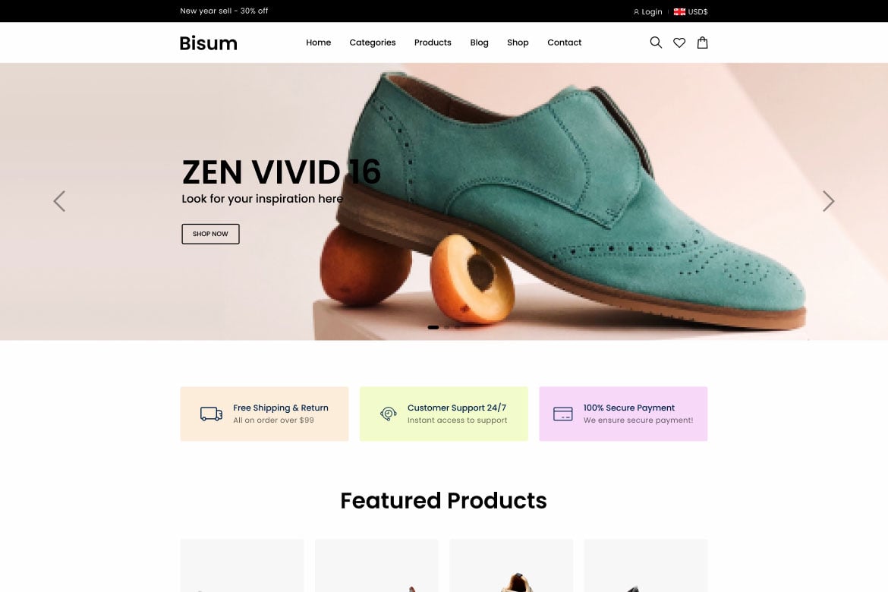Open the Products menu item
Screen dimensions: 888x592
pyautogui.click(x=433, y=43)
